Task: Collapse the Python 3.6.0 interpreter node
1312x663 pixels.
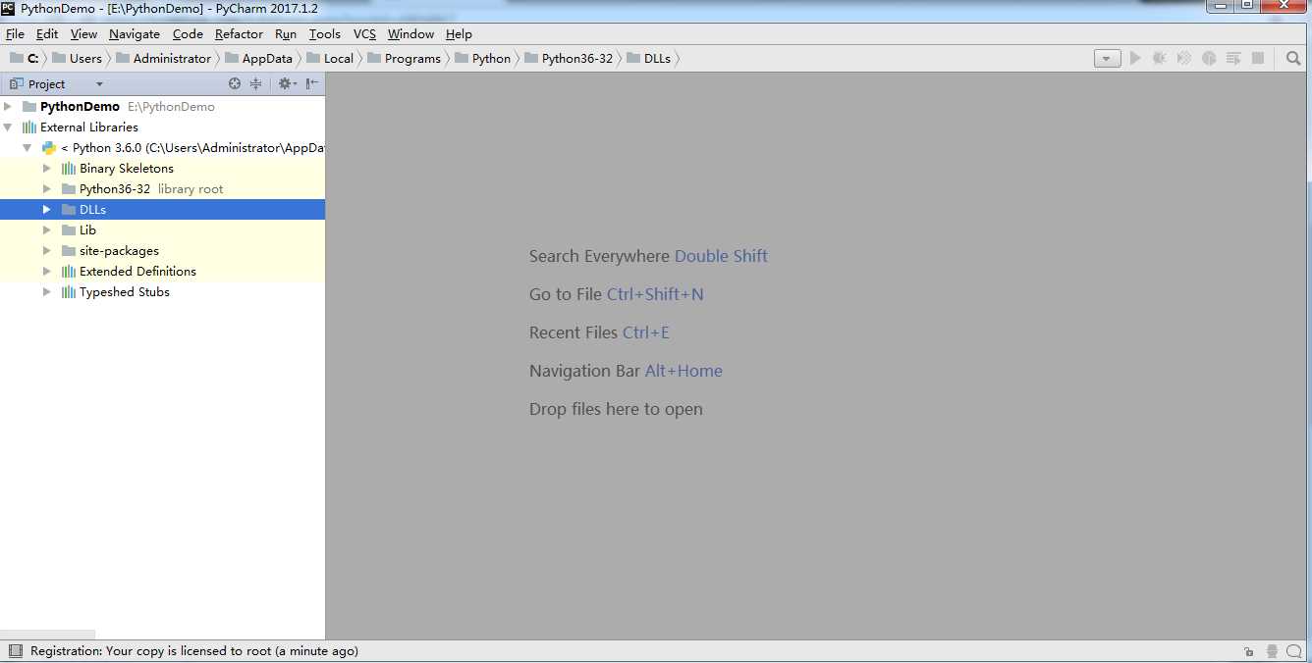Action: [27, 148]
